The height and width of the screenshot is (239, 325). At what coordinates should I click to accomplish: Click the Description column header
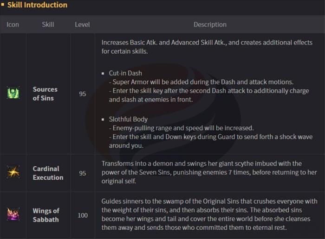(210, 24)
